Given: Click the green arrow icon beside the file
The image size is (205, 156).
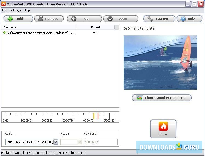Looking at the screenshot, I should [x=5, y=33].
